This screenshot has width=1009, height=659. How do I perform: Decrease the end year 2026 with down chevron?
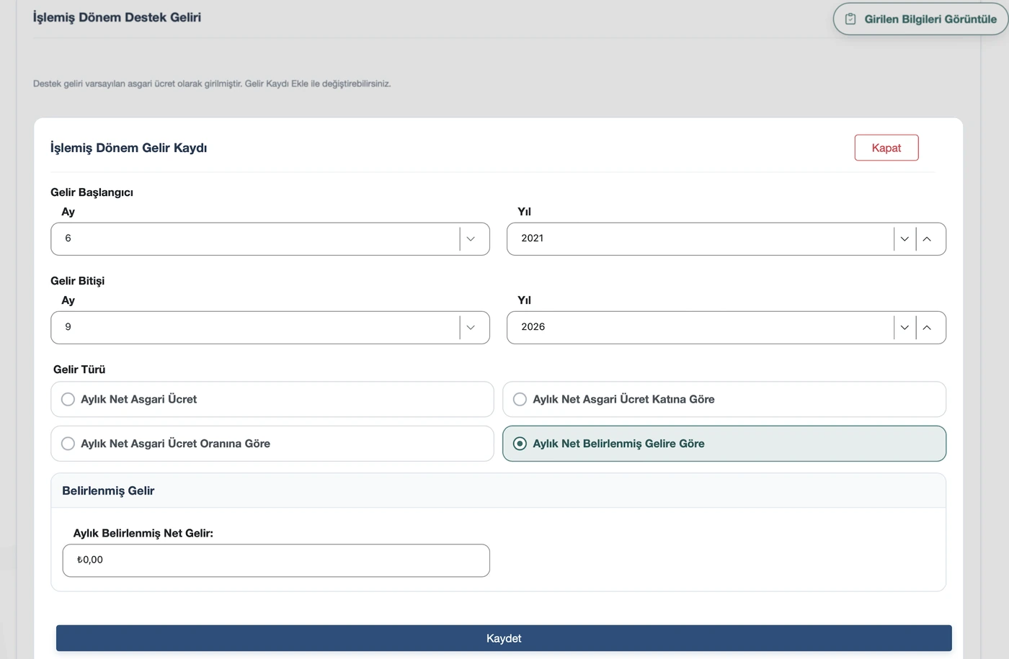tap(904, 328)
